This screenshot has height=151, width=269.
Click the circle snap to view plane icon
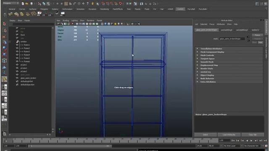point(79,4)
